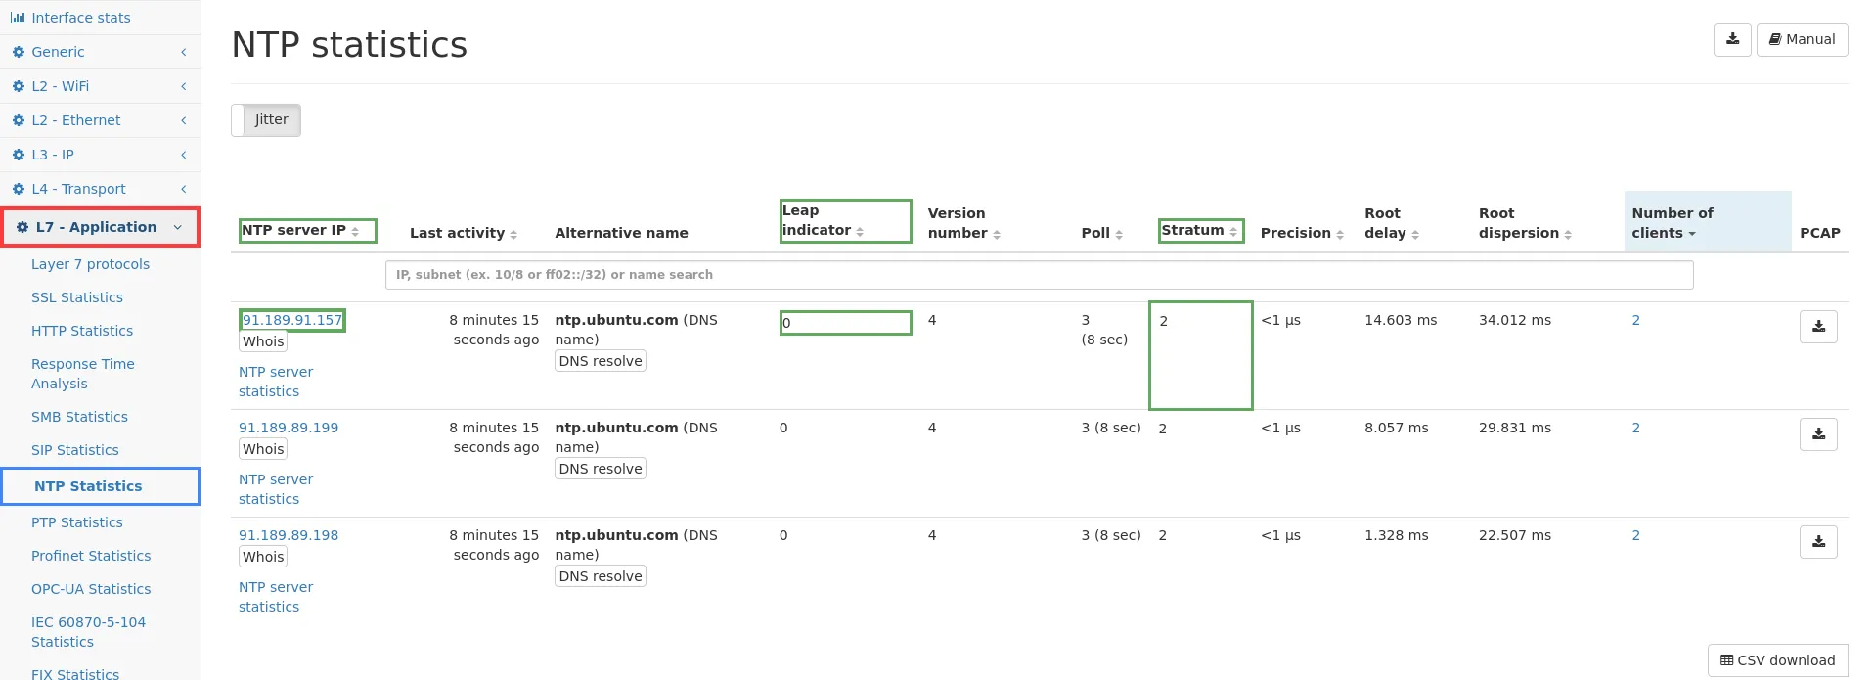Click the gear icon beside L2 - WiFi
1874x680 pixels.
click(x=18, y=86)
